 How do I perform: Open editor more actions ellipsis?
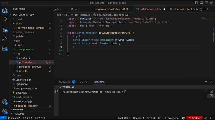pos(211,9)
